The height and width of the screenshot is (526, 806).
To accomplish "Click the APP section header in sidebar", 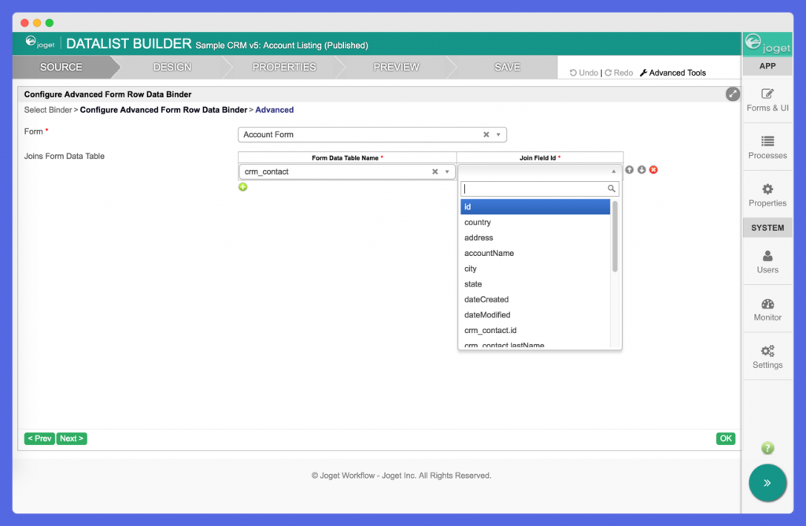I will tap(767, 66).
